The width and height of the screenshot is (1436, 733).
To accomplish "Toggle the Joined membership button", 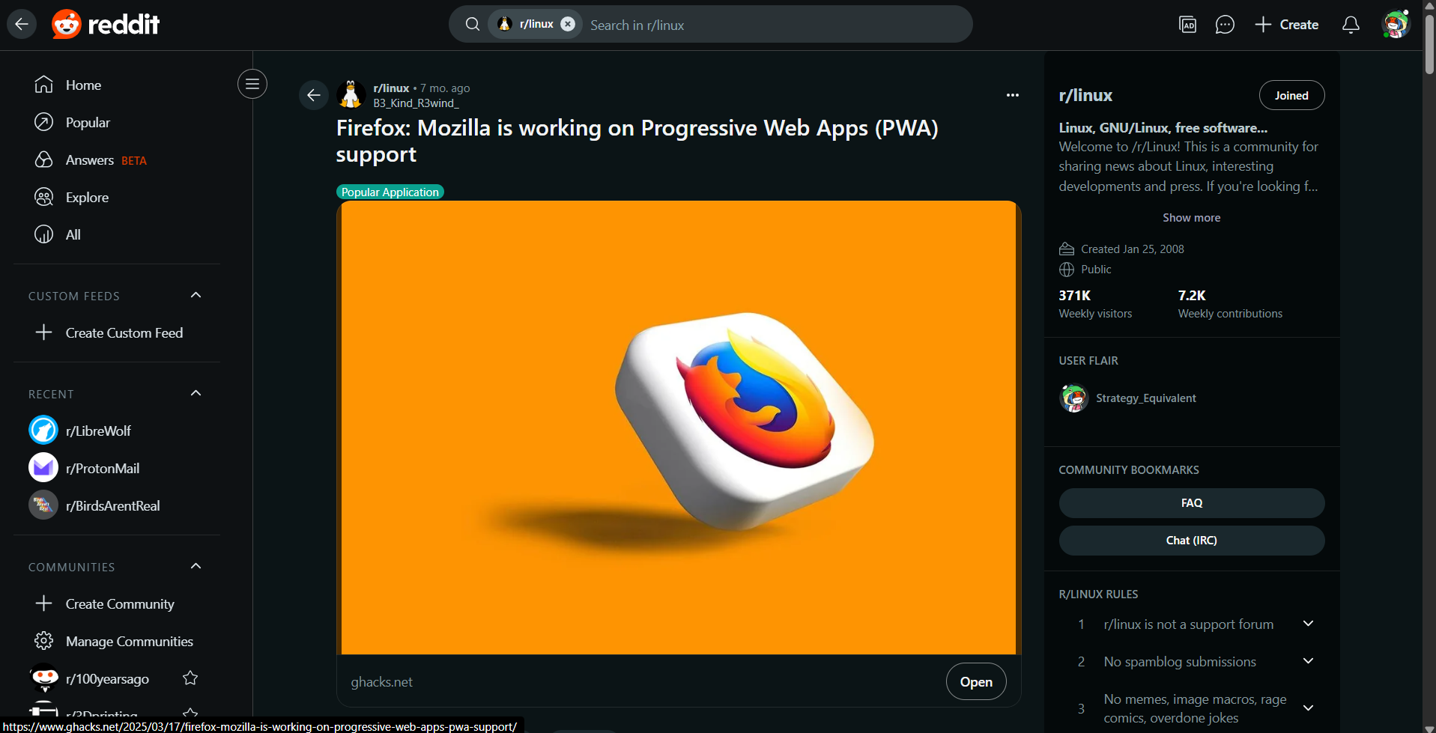I will 1291,95.
